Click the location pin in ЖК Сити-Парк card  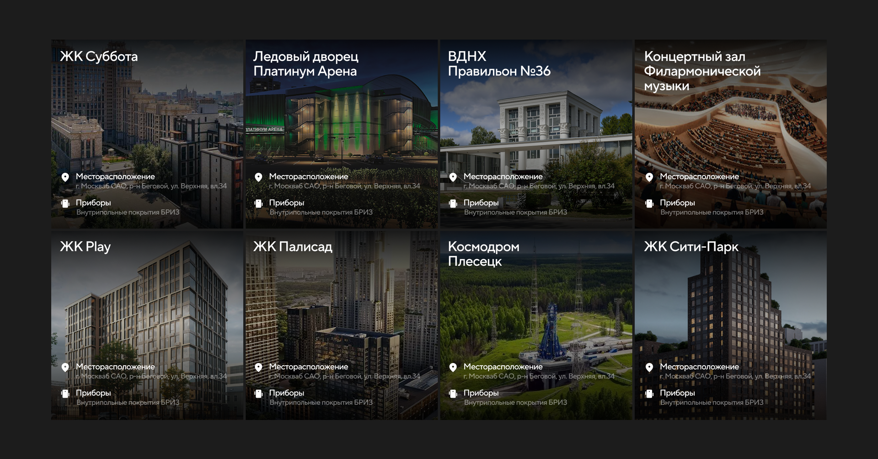point(649,368)
